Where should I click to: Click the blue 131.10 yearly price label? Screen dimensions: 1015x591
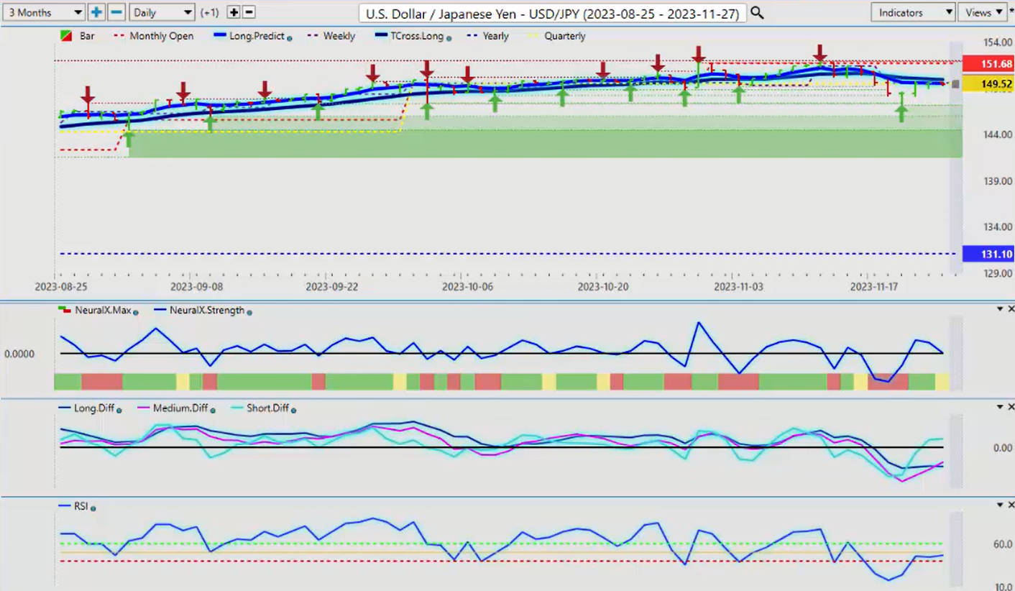click(x=987, y=254)
